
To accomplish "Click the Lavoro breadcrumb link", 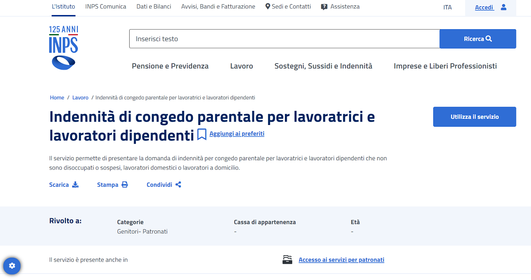I will pyautogui.click(x=80, y=97).
